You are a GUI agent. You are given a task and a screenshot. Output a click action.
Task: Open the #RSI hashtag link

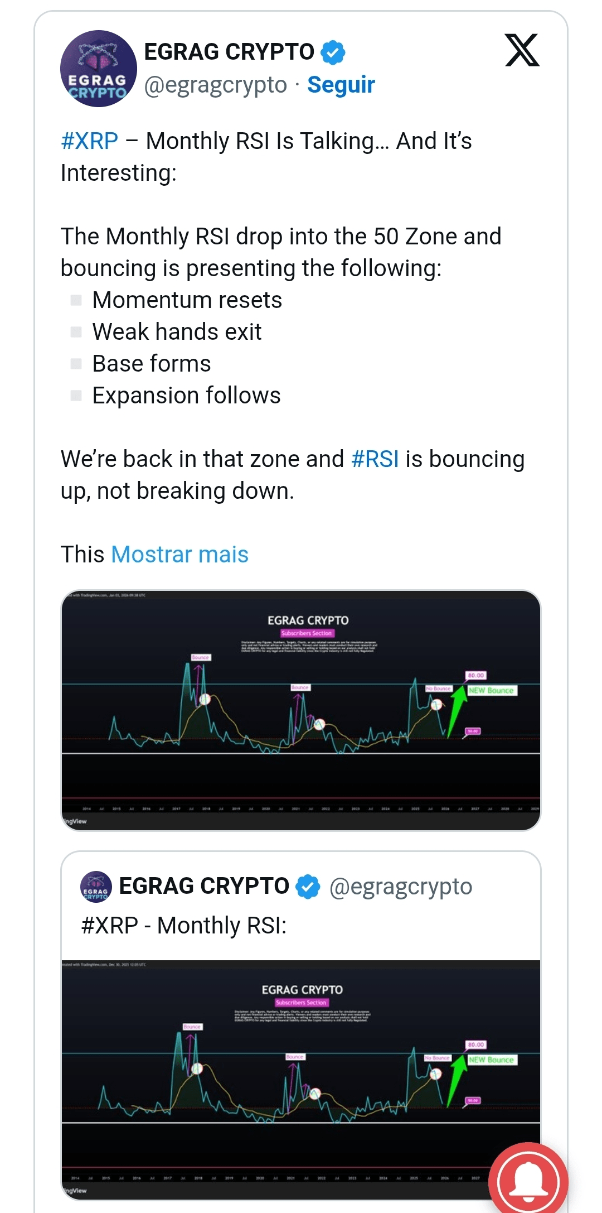(x=375, y=459)
